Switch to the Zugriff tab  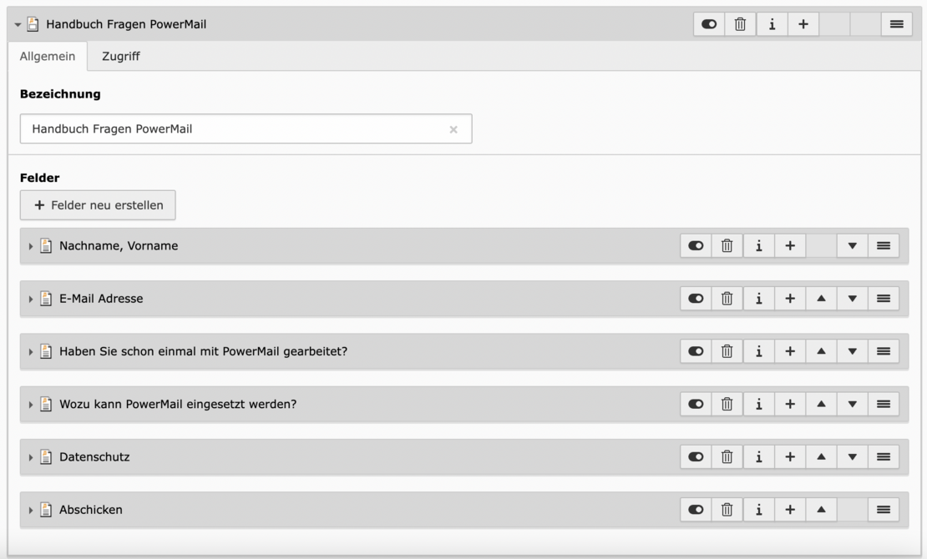120,56
